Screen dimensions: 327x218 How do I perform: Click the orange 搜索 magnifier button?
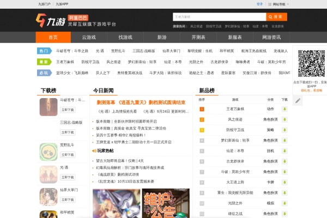pos(276,17)
